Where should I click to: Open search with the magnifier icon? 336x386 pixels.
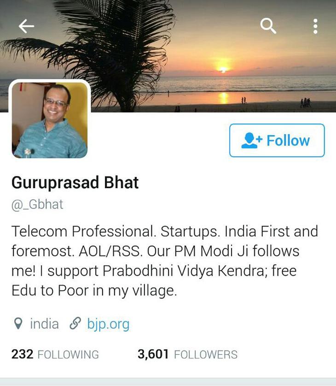click(x=268, y=26)
